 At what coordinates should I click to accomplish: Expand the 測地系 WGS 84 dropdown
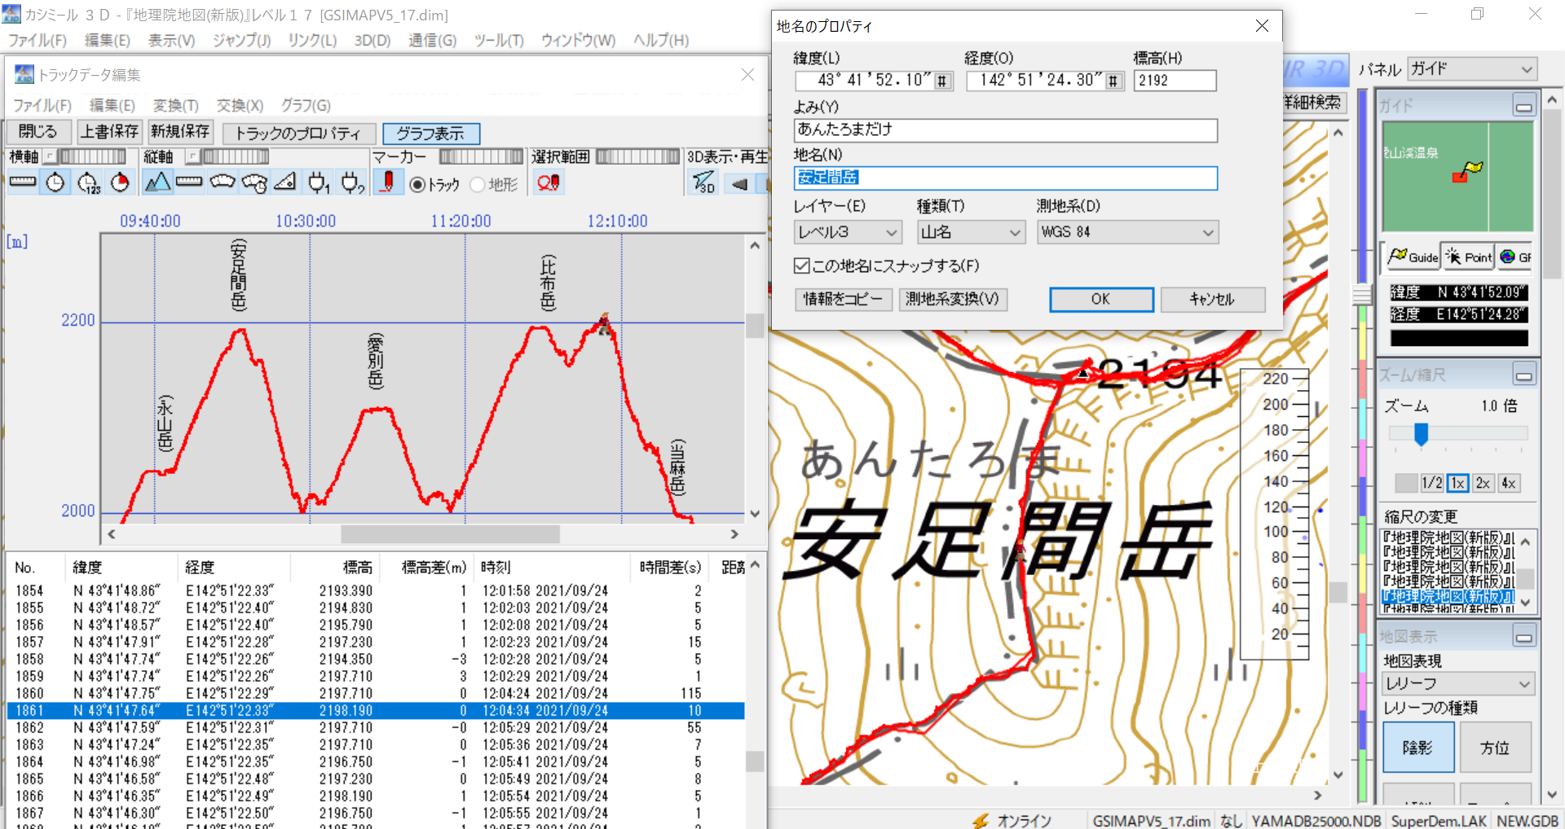pyautogui.click(x=1126, y=232)
